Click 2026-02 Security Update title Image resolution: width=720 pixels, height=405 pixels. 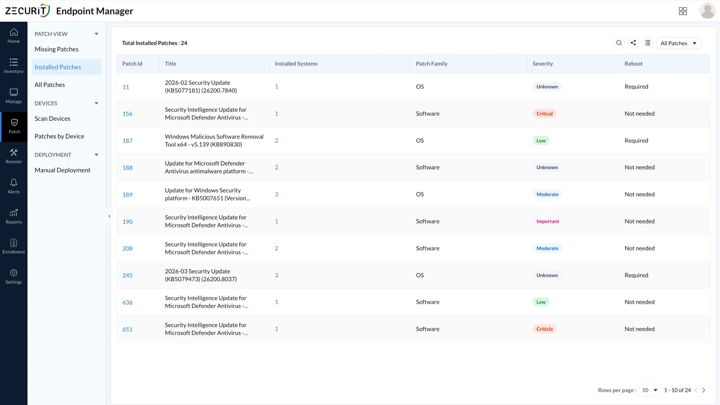click(x=201, y=87)
